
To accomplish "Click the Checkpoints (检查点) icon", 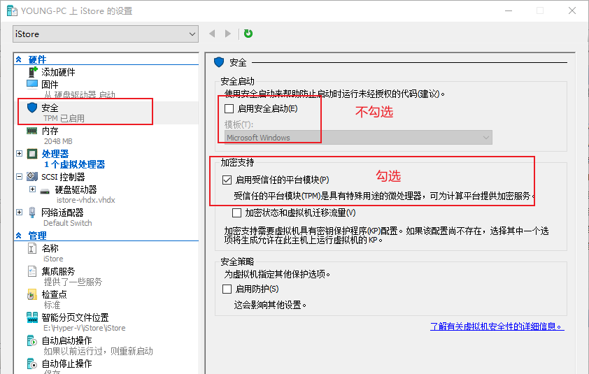I will coord(32,295).
